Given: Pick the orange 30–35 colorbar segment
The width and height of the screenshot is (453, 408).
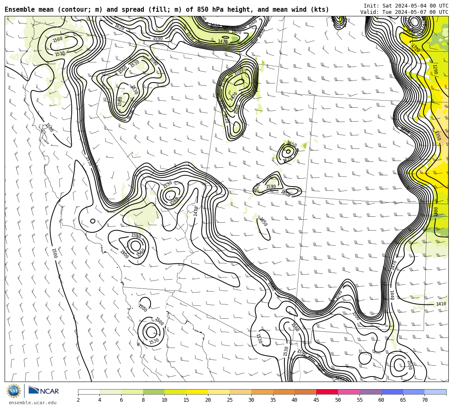Looking at the screenshot, I should click(262, 392).
